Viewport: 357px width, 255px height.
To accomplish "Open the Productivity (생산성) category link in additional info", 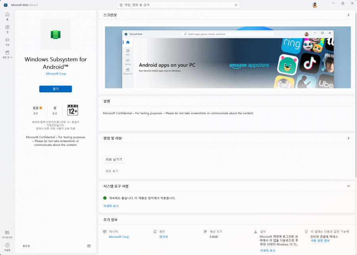I will pos(163,237).
